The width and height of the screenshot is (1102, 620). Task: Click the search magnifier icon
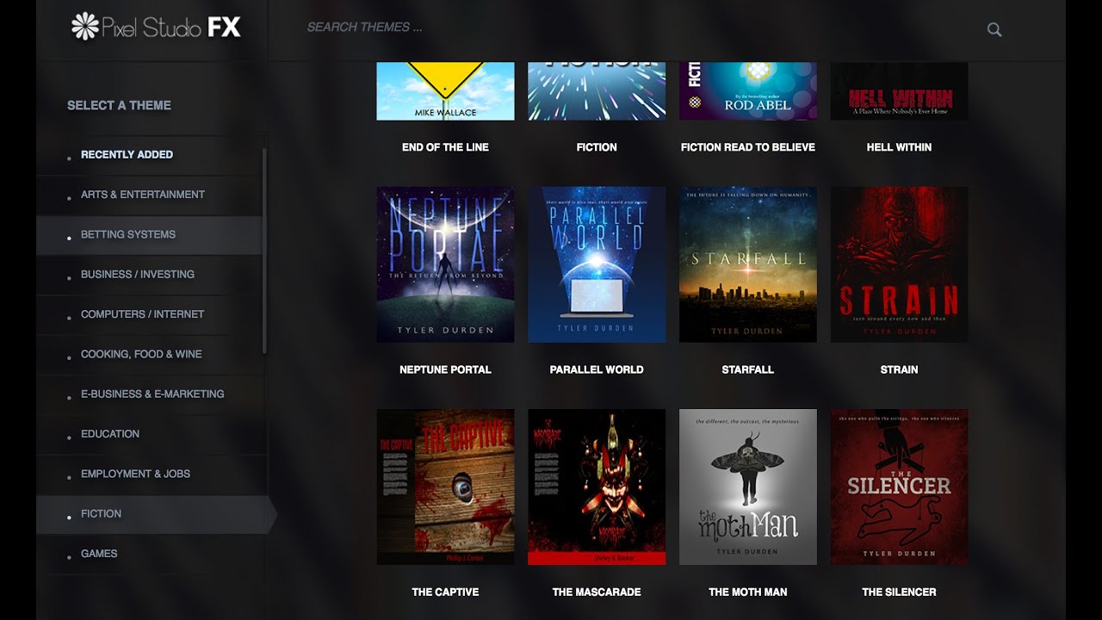coord(994,29)
